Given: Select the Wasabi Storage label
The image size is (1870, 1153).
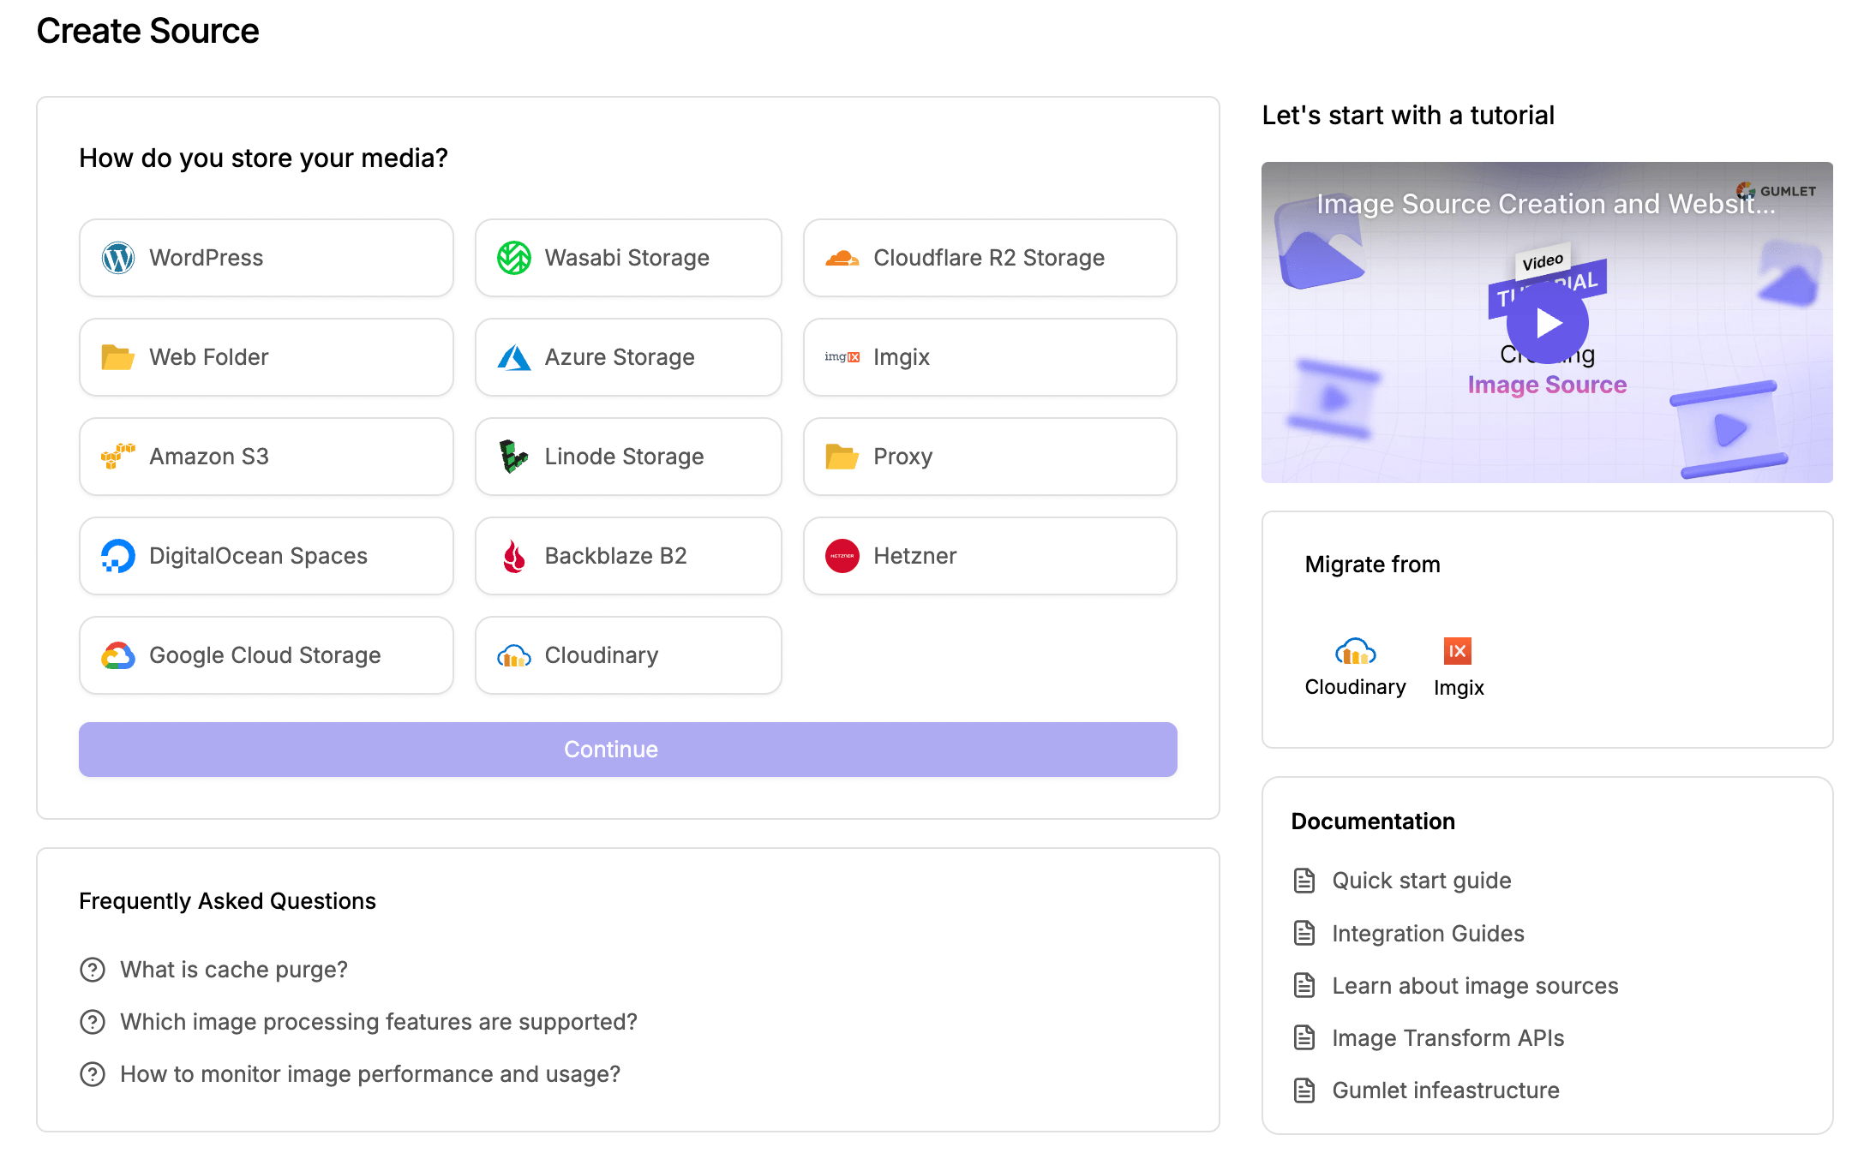Looking at the screenshot, I should 627,258.
